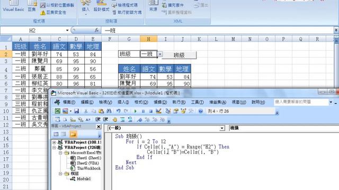The height and width of the screenshot is (190, 339).
Task: Open the 執行(R) run menu
Action: click(x=179, y=102)
